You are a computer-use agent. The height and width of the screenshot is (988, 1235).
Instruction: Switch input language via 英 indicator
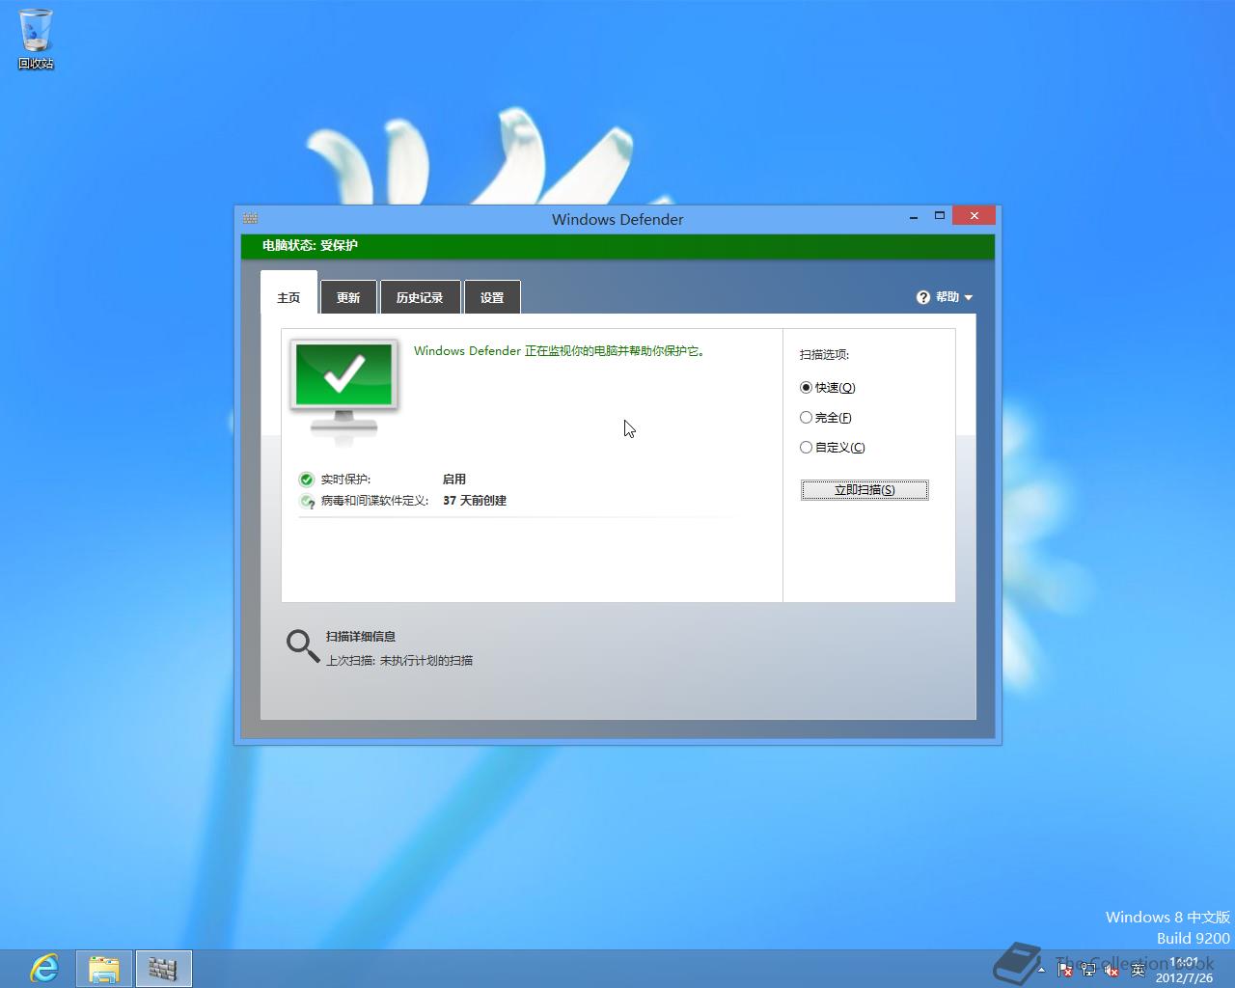pyautogui.click(x=1137, y=968)
